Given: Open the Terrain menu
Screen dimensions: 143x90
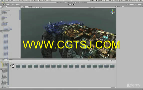Looking at the screenshot, I should coord(36,1).
